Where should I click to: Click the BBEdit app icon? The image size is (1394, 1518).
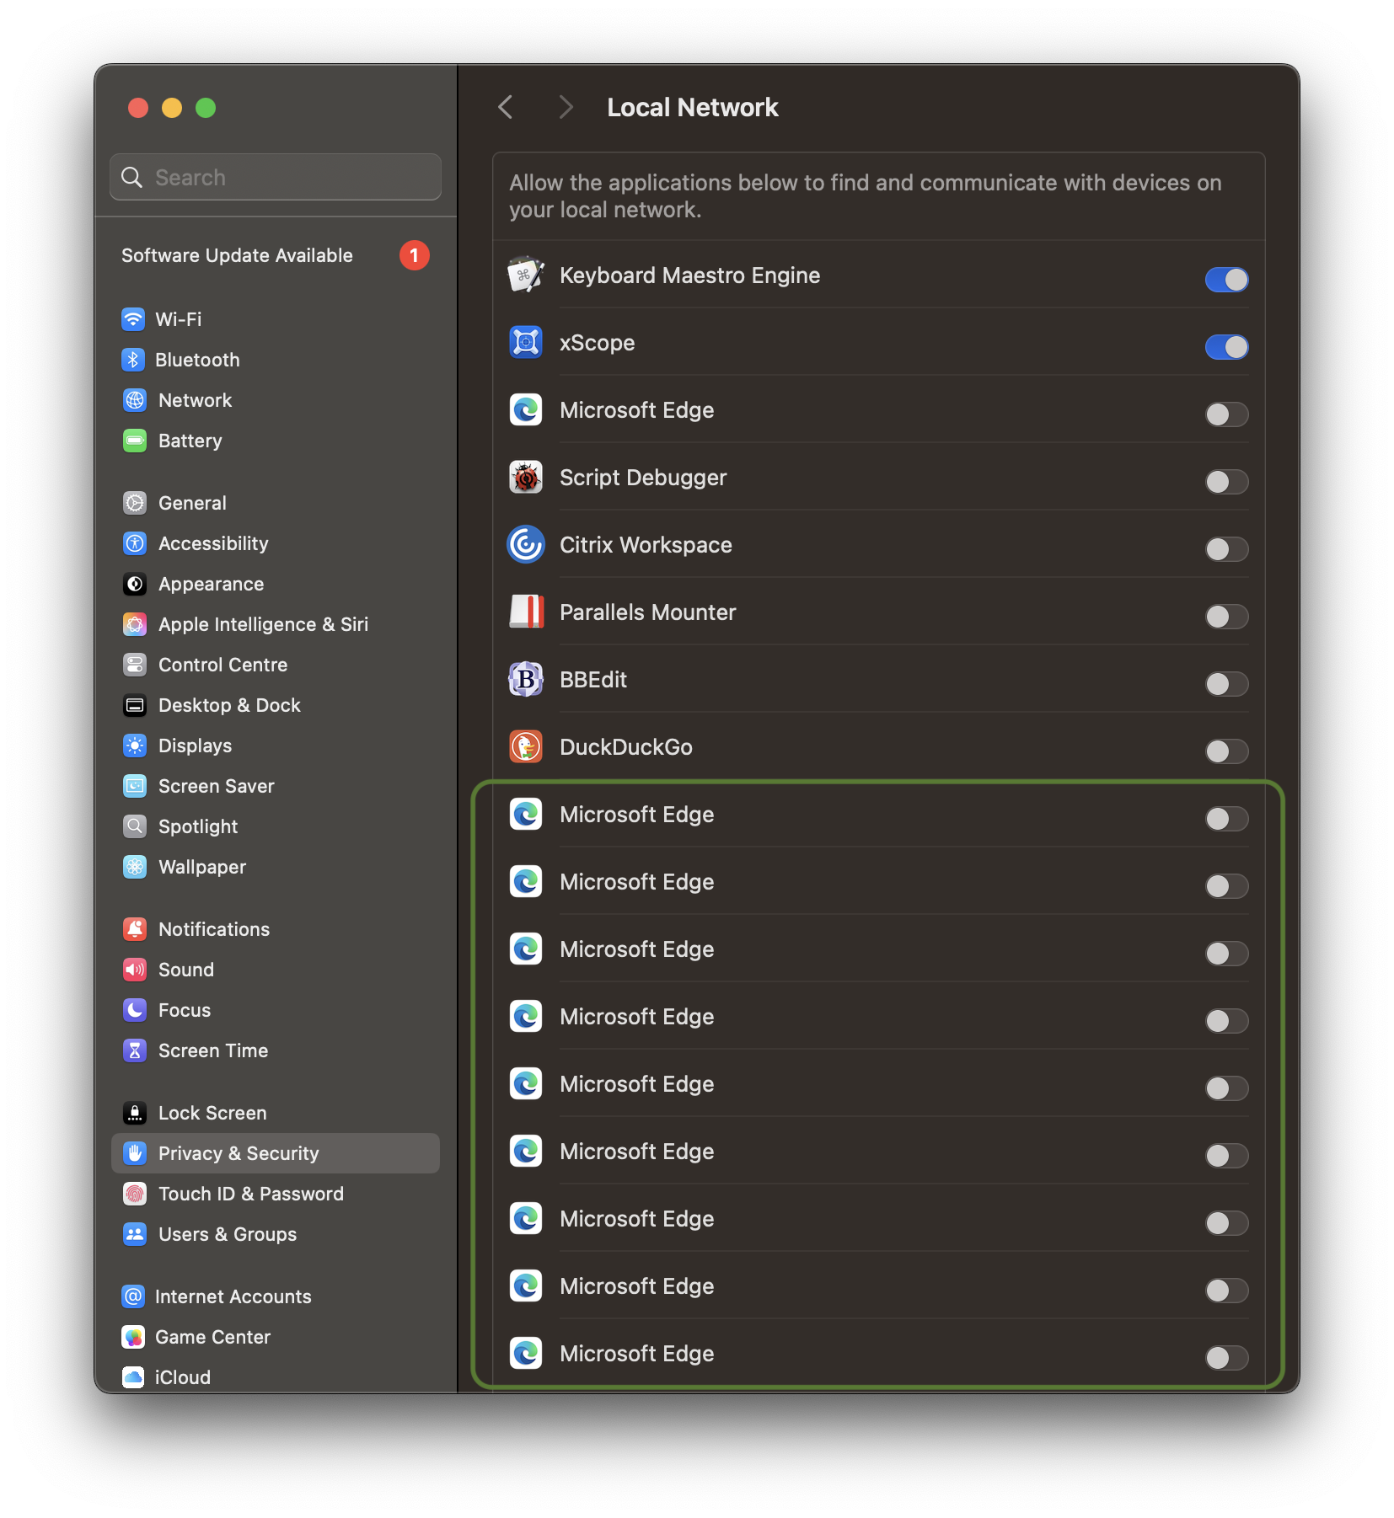pyautogui.click(x=526, y=680)
